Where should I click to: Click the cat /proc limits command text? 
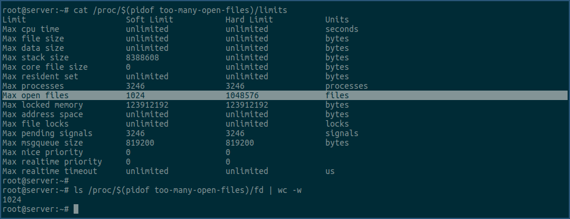point(180,10)
